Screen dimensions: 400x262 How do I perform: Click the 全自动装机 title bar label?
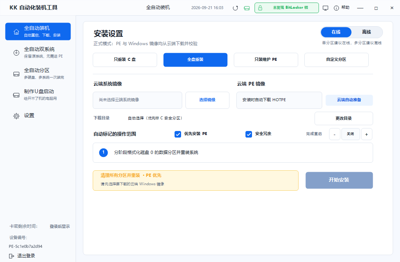tap(158, 8)
